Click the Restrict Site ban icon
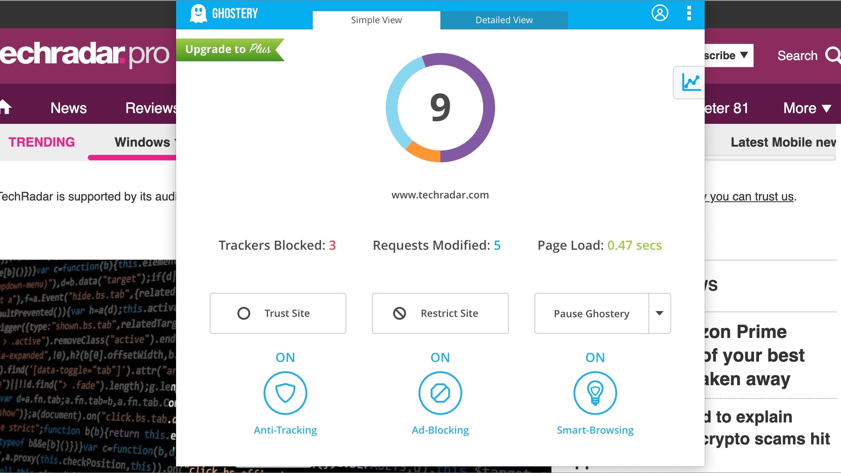The height and width of the screenshot is (473, 841). [399, 314]
